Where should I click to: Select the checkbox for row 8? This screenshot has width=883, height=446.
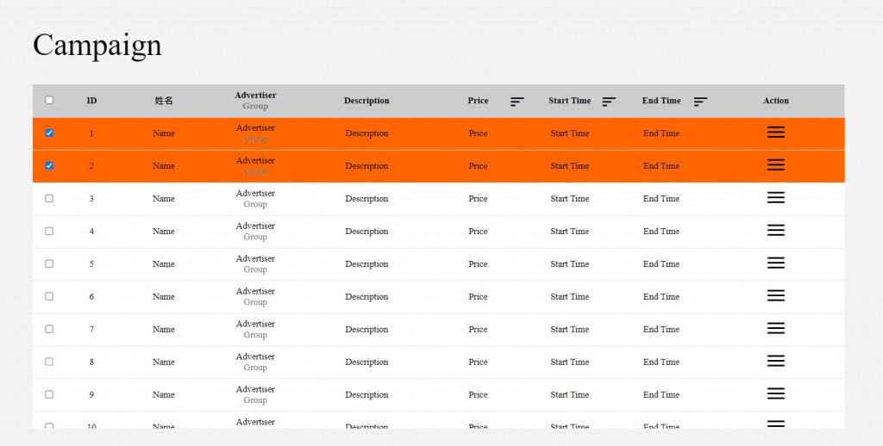[x=49, y=361]
